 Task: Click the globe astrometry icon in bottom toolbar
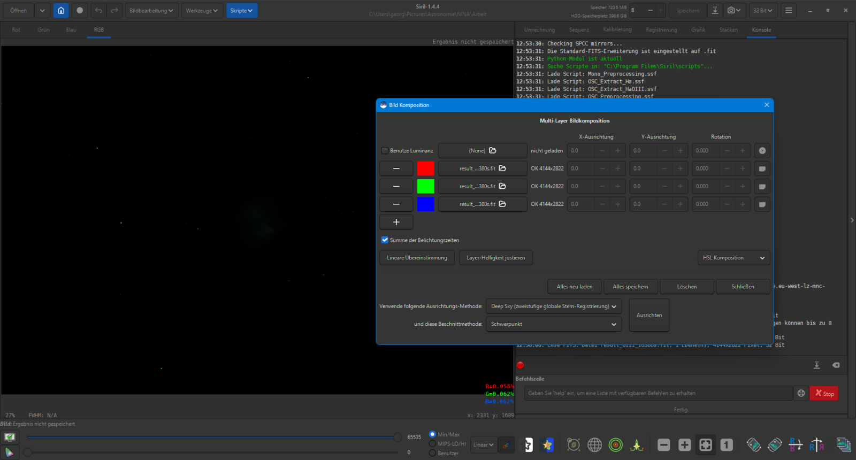(594, 444)
